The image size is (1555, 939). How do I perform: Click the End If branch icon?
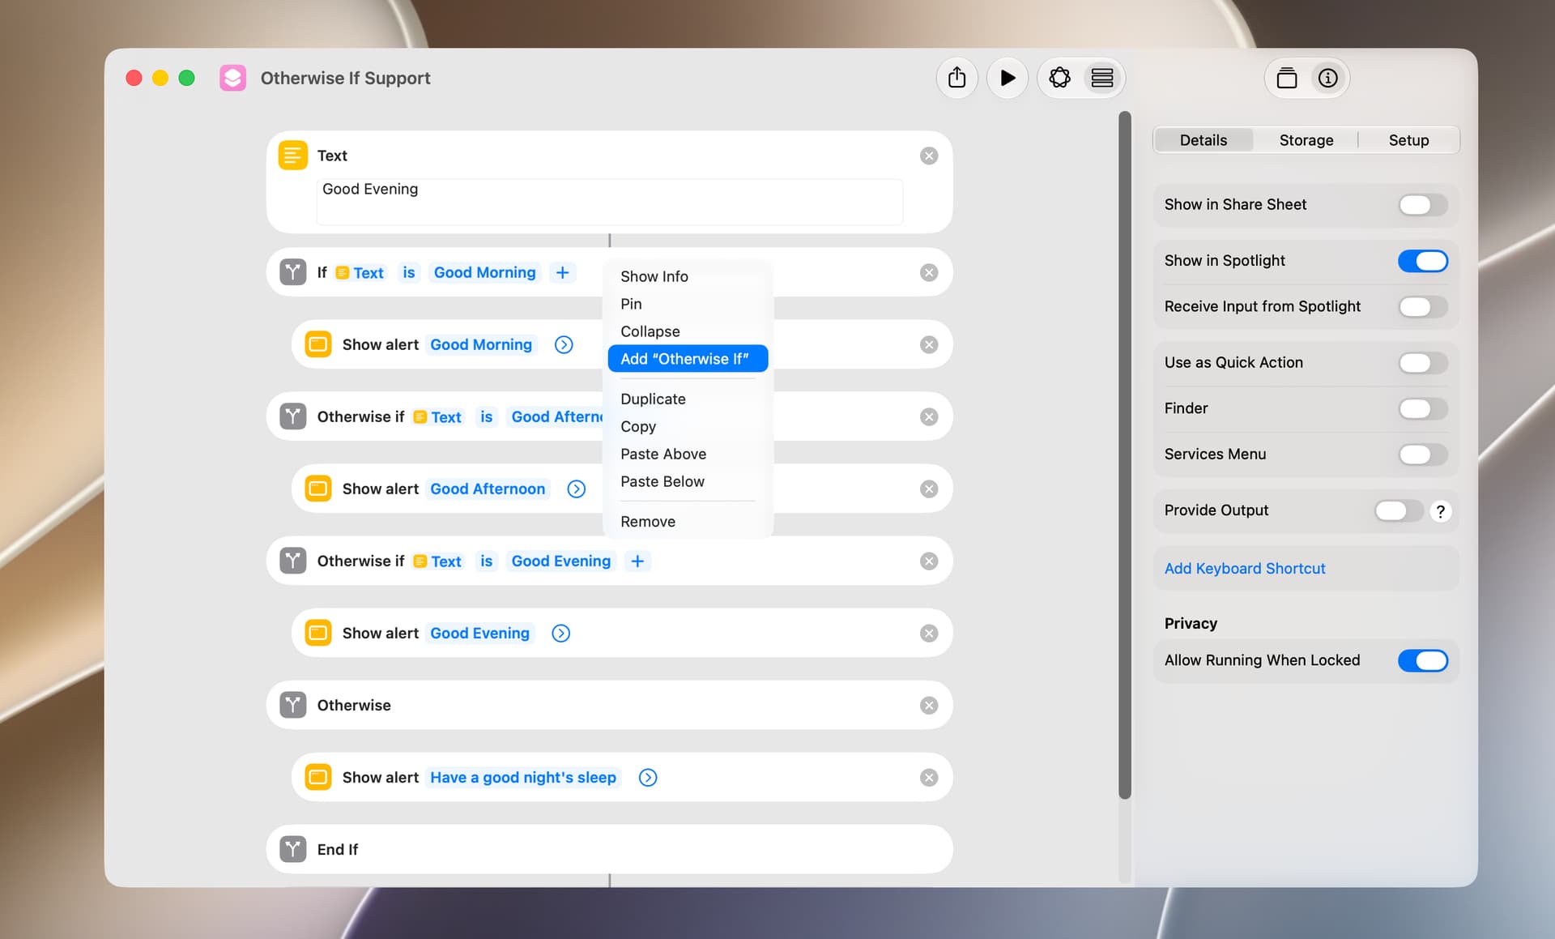coord(292,849)
